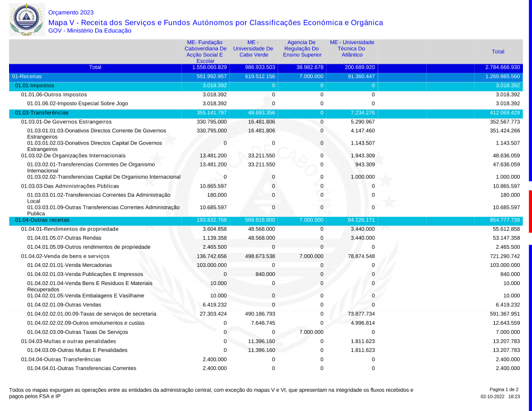Select the 'ME - Universidade De Cabo Verde' column header
The width and height of the screenshot is (532, 411).
click(253, 48)
